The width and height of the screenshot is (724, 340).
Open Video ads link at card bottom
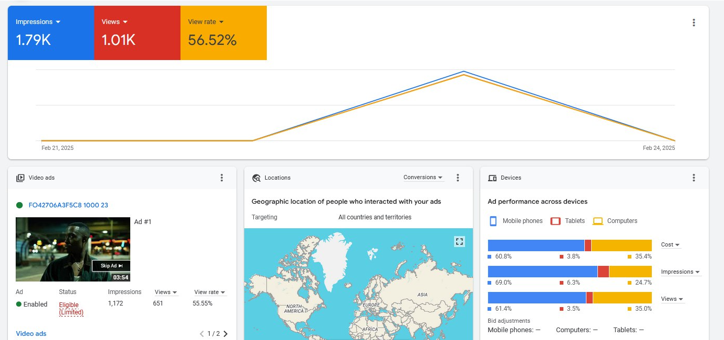click(x=31, y=334)
